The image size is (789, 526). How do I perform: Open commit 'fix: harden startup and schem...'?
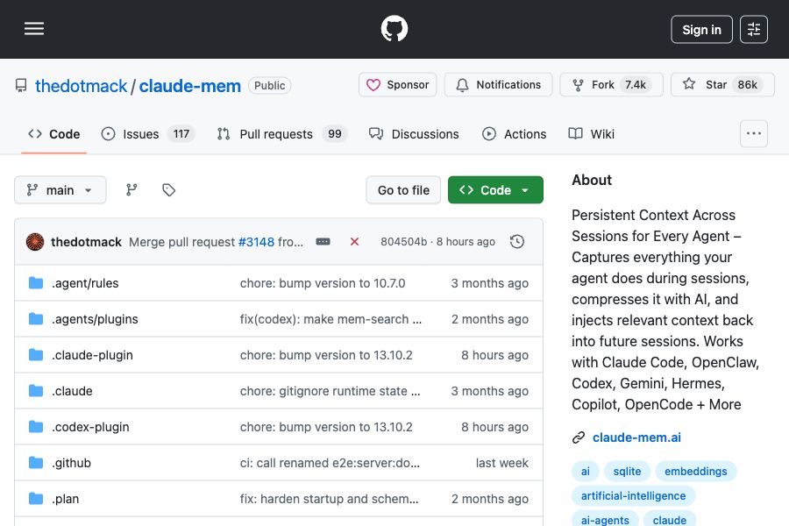click(329, 499)
